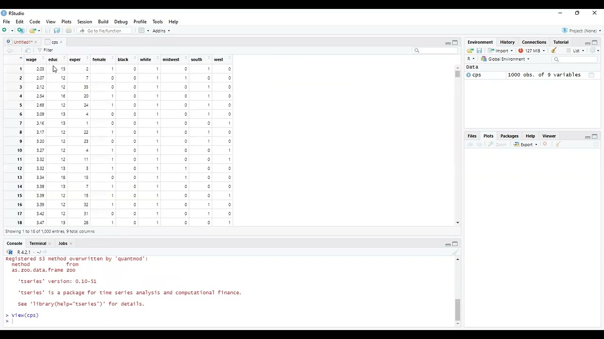Viewport: 604px width, 339px height.
Task: Clear the console with the broom icon
Action: (455, 252)
